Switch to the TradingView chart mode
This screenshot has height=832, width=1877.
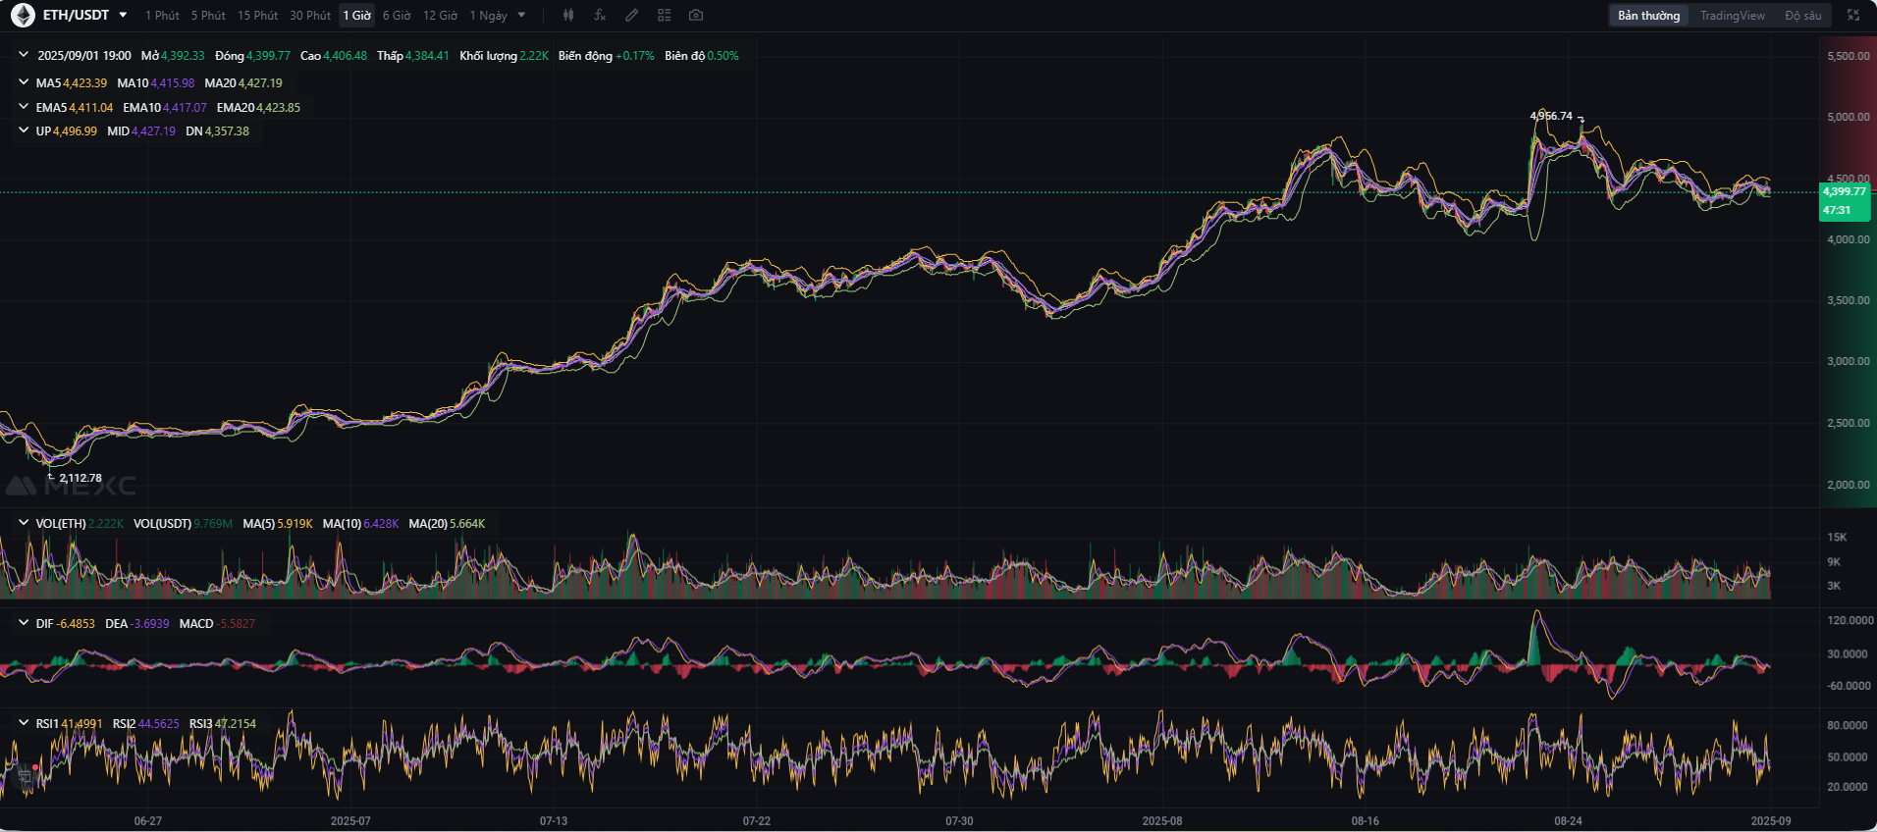[1732, 16]
